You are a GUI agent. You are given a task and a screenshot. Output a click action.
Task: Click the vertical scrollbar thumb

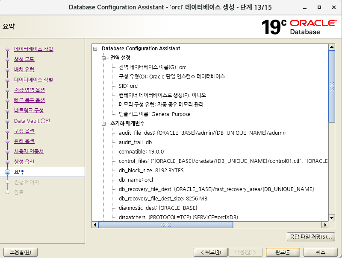tap(332, 87)
